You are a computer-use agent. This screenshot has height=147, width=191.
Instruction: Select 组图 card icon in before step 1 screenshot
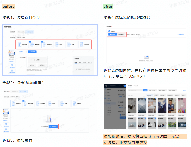point(57,44)
